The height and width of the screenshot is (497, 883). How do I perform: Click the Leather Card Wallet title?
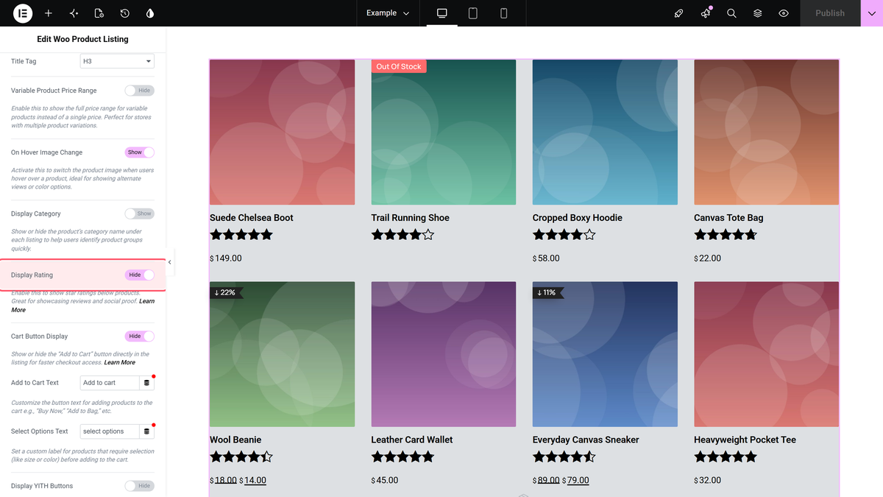coord(412,440)
